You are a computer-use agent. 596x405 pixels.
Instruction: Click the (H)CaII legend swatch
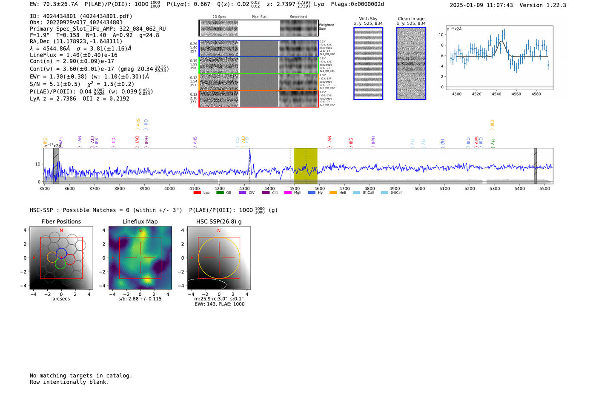[384, 193]
